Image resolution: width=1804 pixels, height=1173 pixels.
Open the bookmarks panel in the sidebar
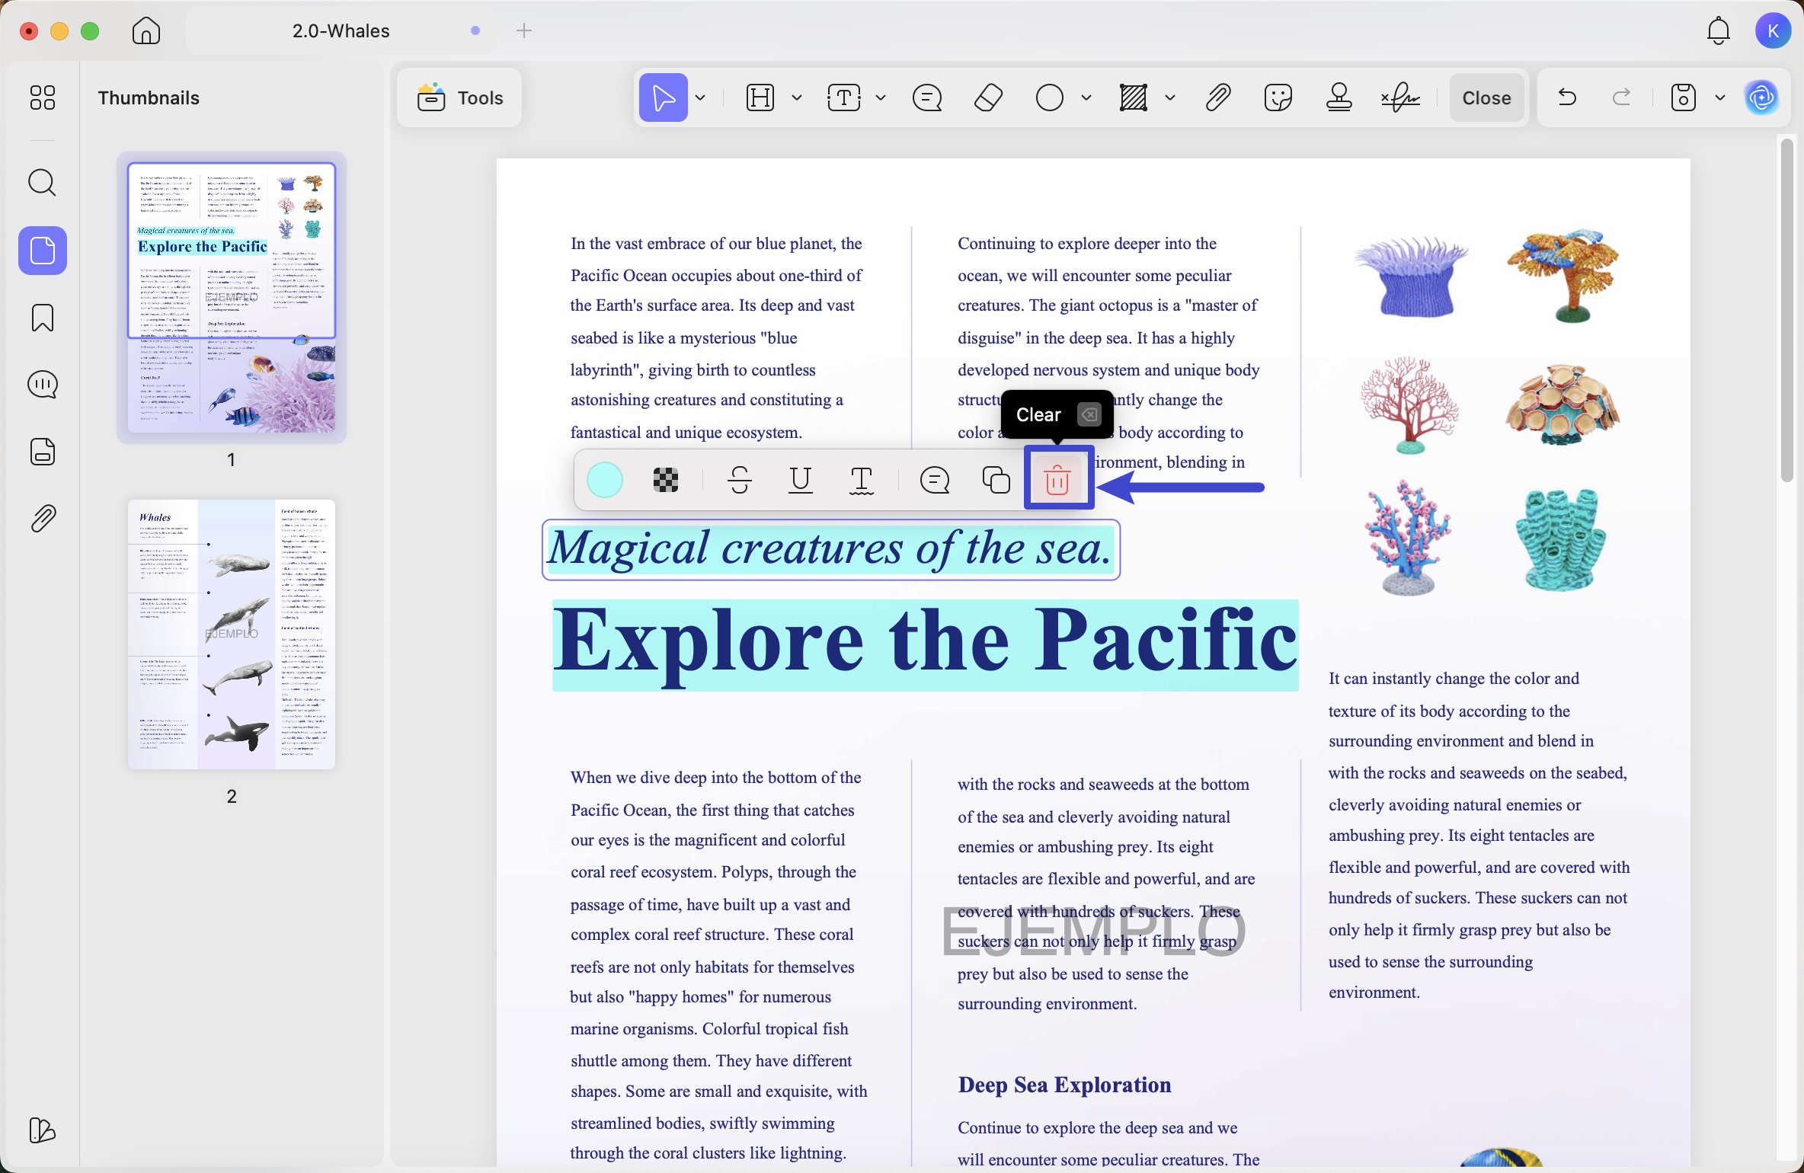click(x=43, y=318)
